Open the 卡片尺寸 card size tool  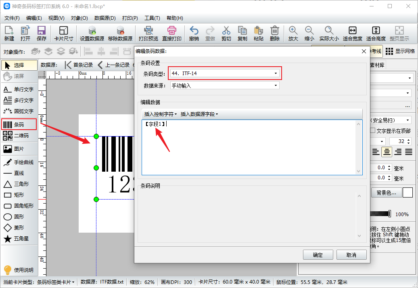coord(63,34)
